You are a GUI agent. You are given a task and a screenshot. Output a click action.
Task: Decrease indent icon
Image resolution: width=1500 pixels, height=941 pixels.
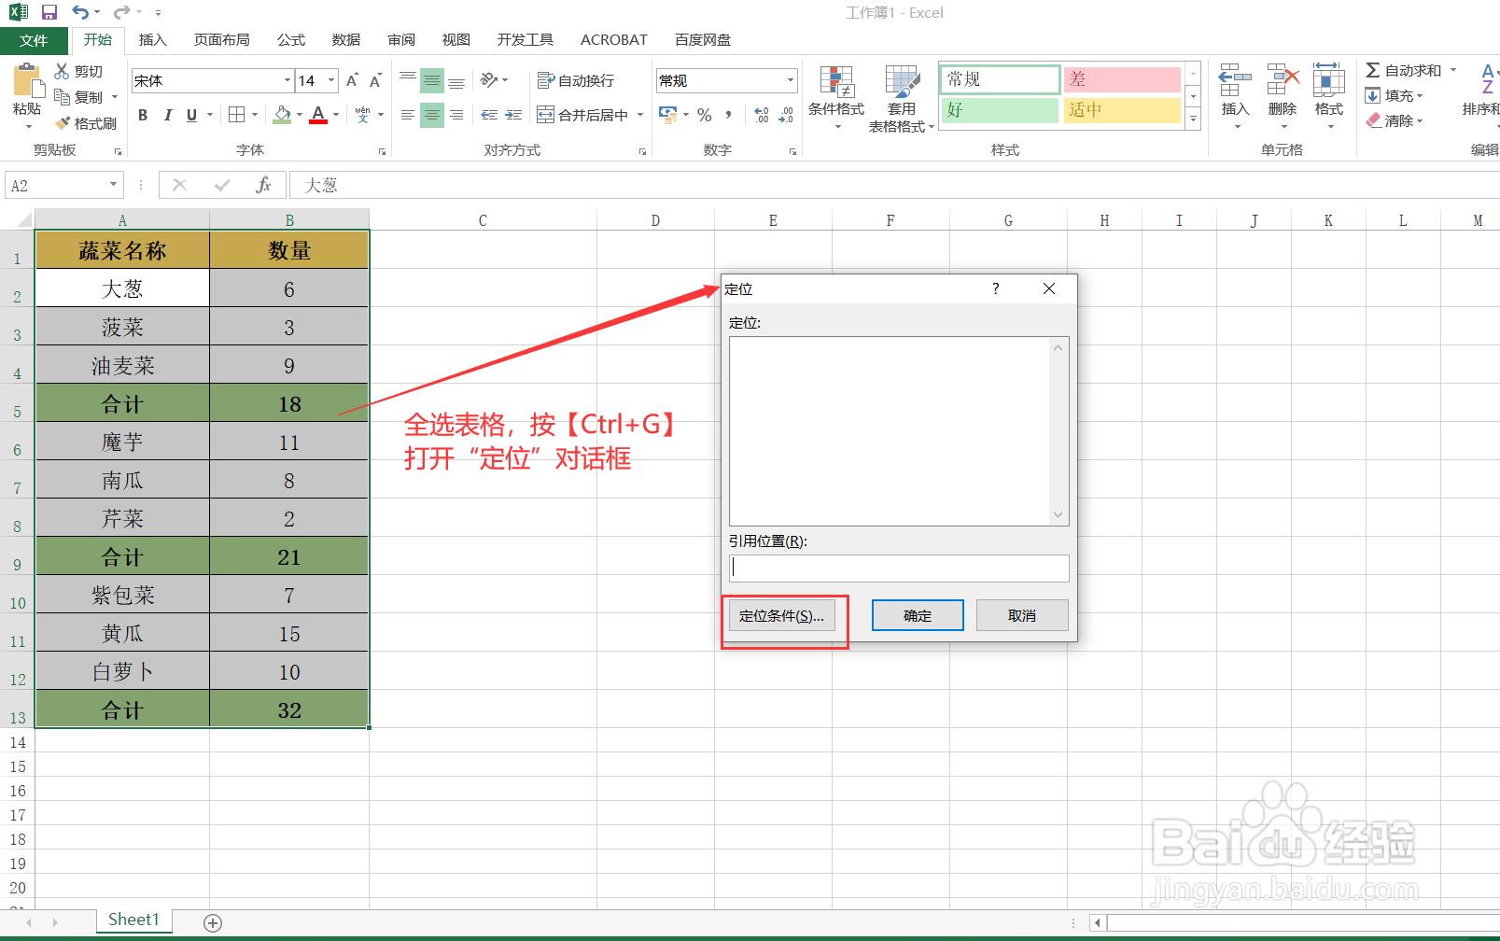click(489, 115)
